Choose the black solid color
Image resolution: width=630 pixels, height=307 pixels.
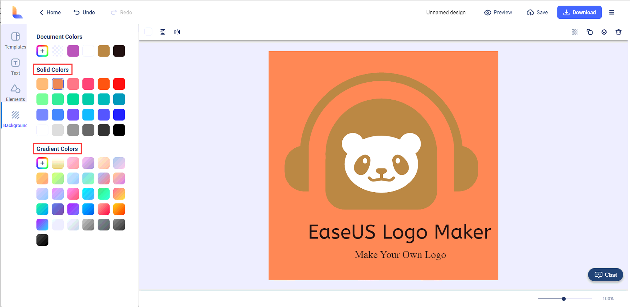[119, 130]
